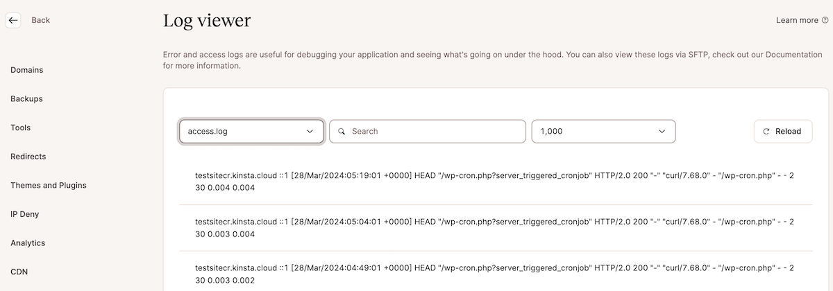Navigate to Redirects
This screenshot has width=833, height=291.
pos(28,157)
